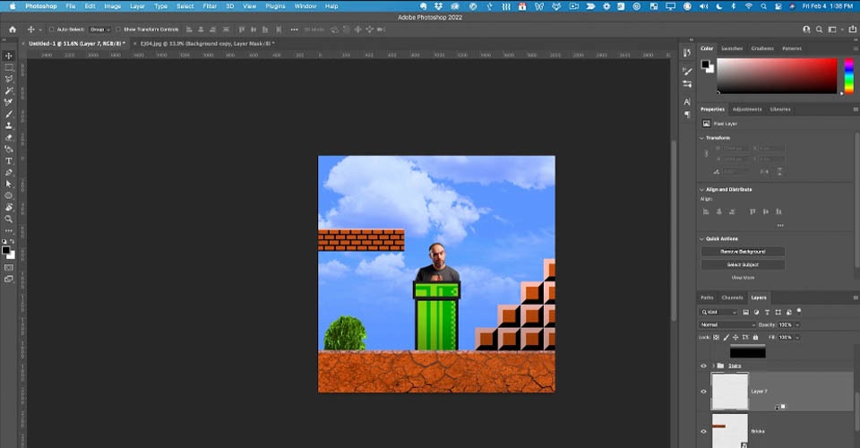Toggle Quick Mask mode icon
This screenshot has height=448, width=860.
(9, 268)
